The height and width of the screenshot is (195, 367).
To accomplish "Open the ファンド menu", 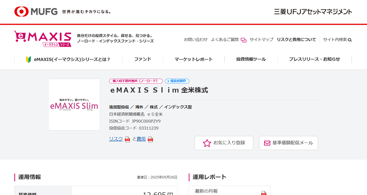I will (x=143, y=60).
